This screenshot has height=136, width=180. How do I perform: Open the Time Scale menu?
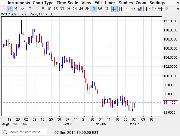(67, 3)
